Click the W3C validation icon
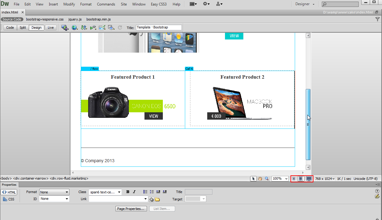 pos(93,28)
